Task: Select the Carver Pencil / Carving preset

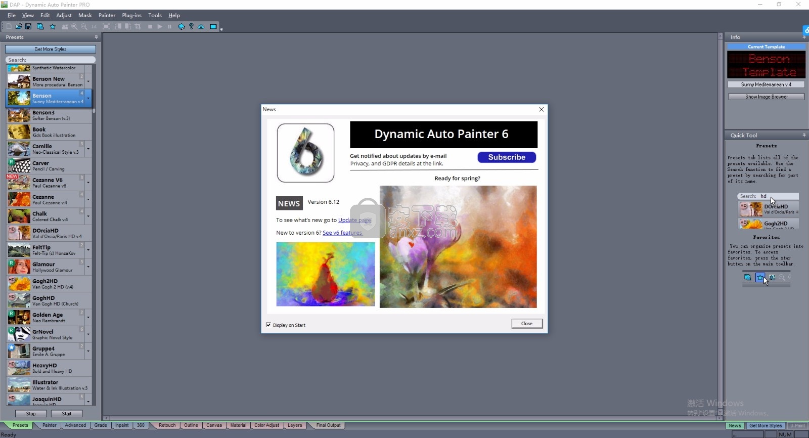Action: click(50, 165)
